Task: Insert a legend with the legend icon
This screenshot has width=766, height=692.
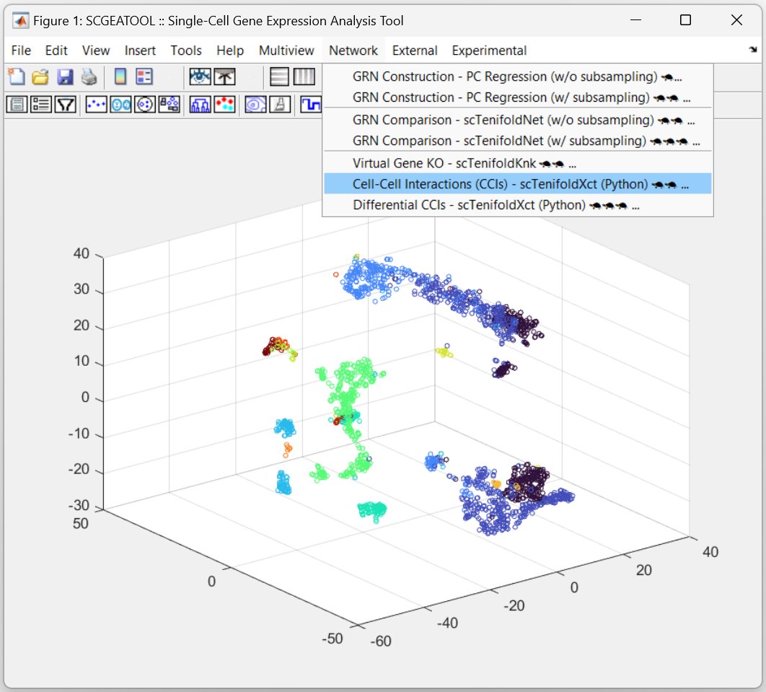Action: [144, 76]
